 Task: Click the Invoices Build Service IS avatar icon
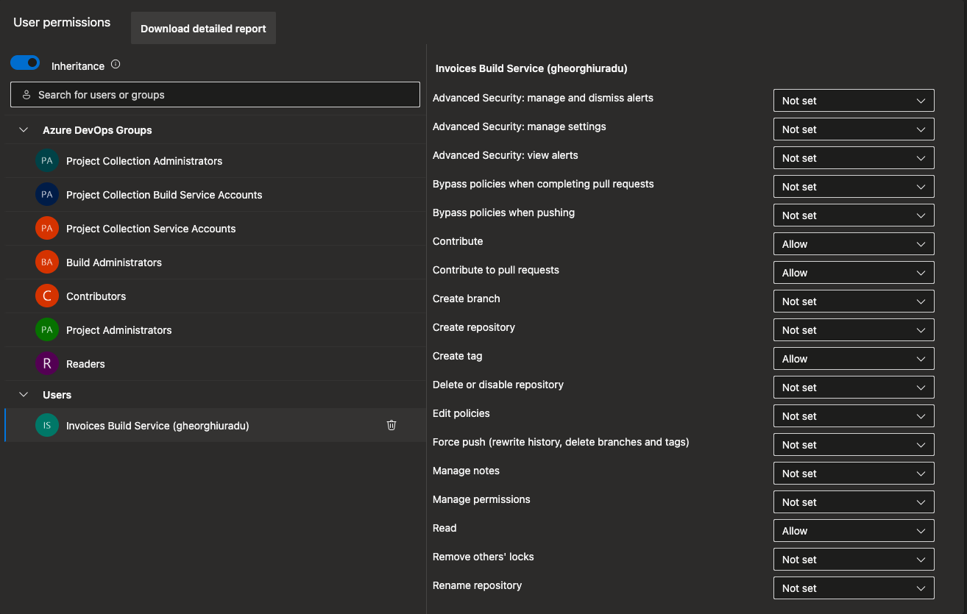[46, 425]
